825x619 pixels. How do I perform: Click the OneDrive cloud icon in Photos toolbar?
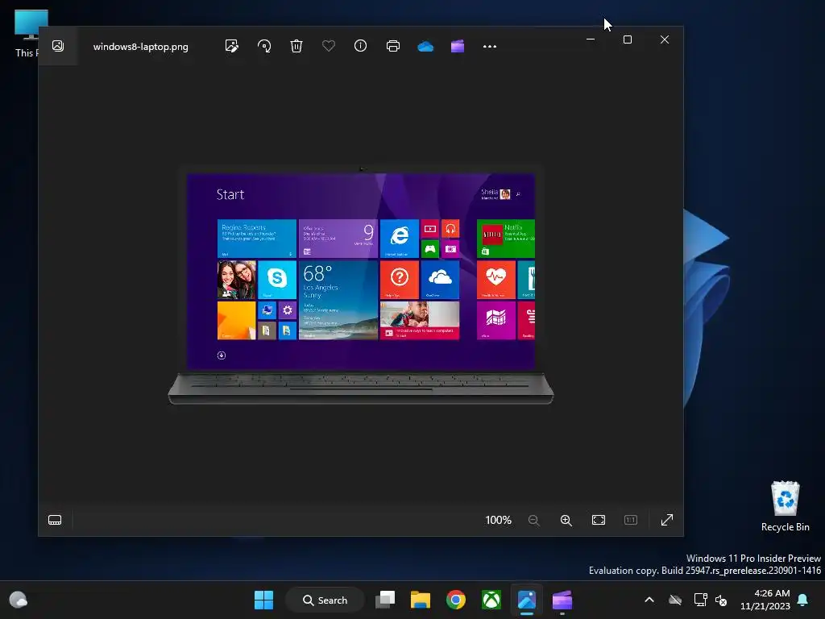tap(425, 46)
